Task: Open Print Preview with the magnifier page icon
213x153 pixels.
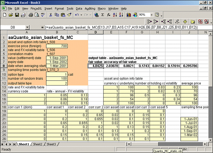Action: (x=37, y=15)
